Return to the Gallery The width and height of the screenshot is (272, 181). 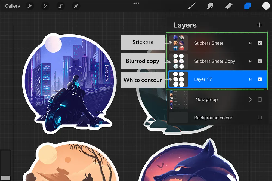13,6
